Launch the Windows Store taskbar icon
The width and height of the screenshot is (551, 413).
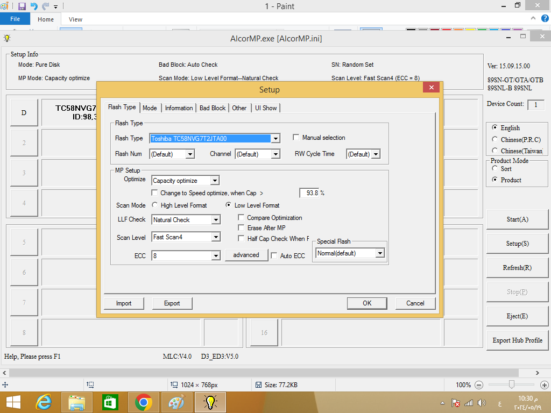click(x=110, y=402)
